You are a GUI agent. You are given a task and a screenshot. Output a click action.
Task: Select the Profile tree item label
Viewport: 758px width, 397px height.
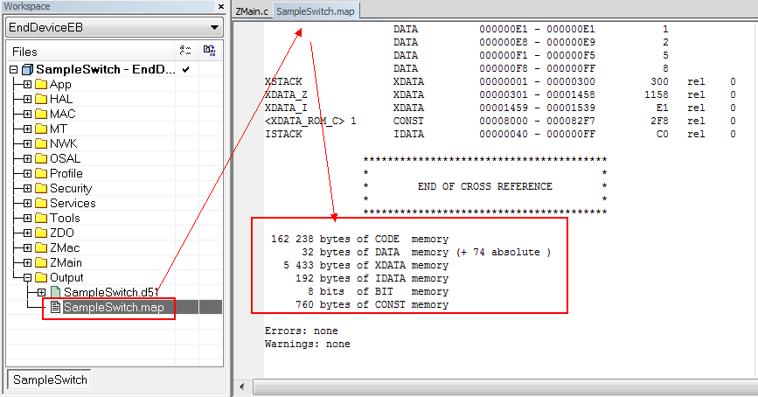click(66, 174)
